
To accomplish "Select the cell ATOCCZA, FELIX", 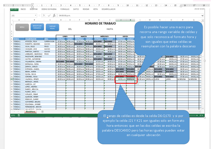I will pos(34,42).
